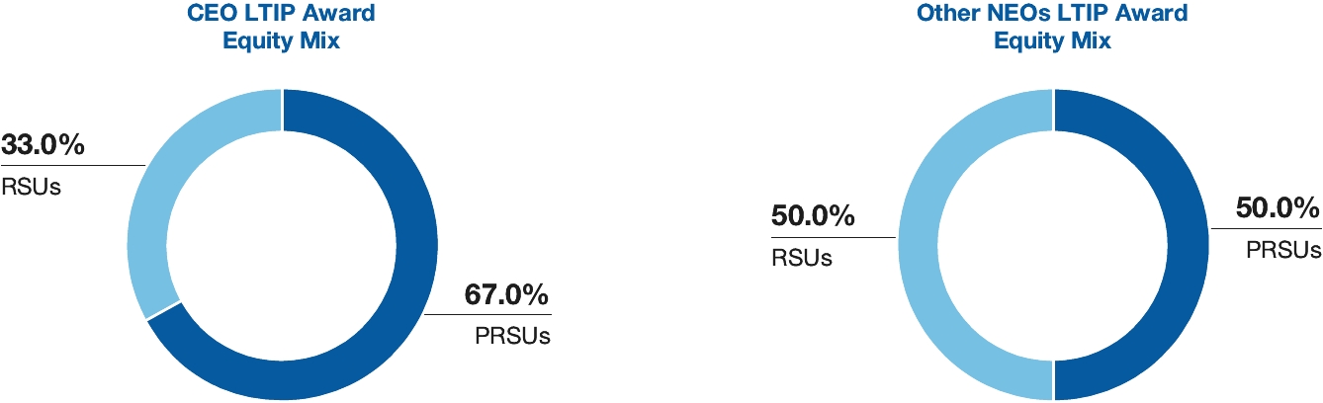Image resolution: width=1323 pixels, height=403 pixels.
Task: Click the RSUs label in Other NEOs chart
Action: [801, 258]
